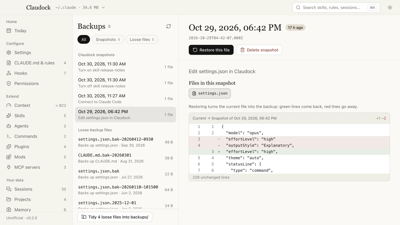Click the search magnifier icon

[298, 7]
